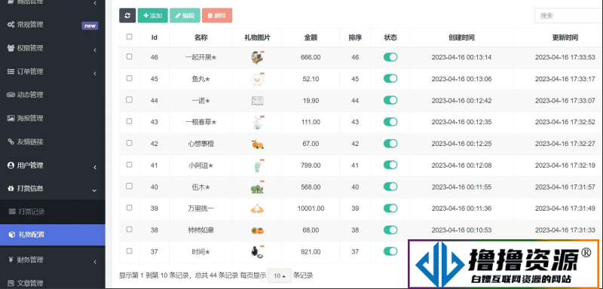Viewport: 603px width, 289px height.
Task: Check the select-all header checkbox
Action: pos(129,36)
